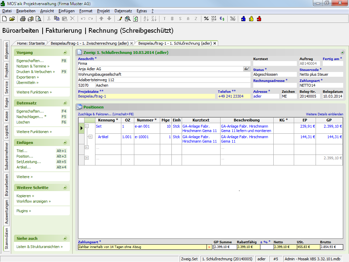Click the Euro/Dollar currency toolbar icon
The height and width of the screenshot is (262, 349).
222,19
